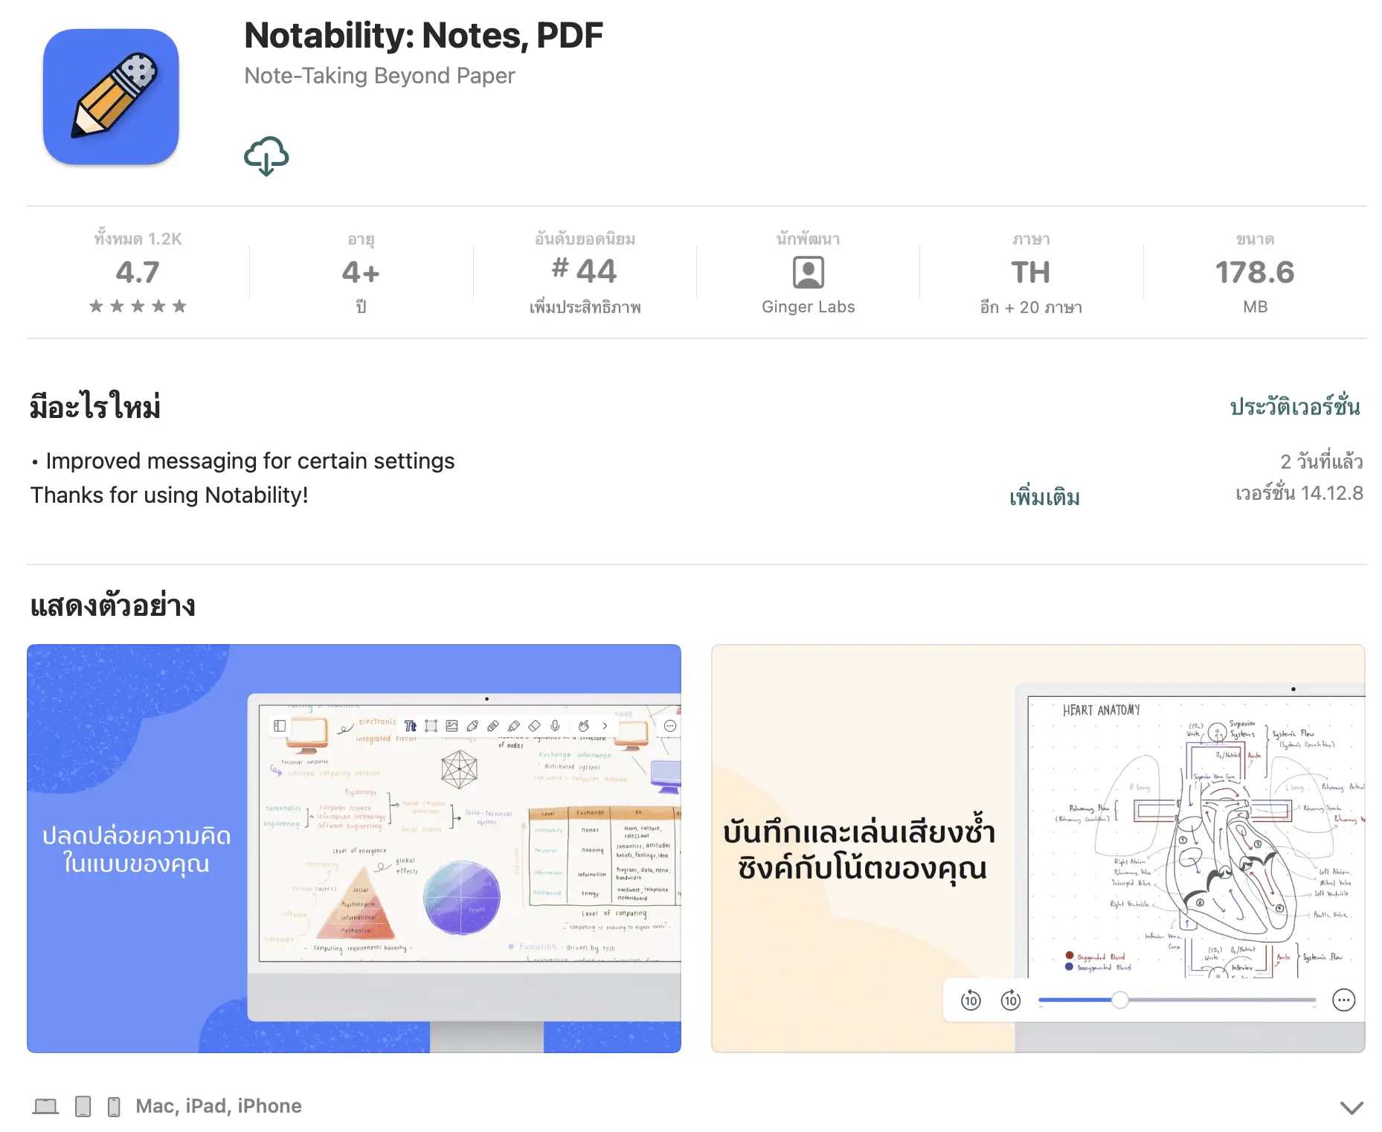The width and height of the screenshot is (1382, 1132).
Task: Open the ประวัติเวอร์ชั่น version history link
Action: (x=1294, y=407)
